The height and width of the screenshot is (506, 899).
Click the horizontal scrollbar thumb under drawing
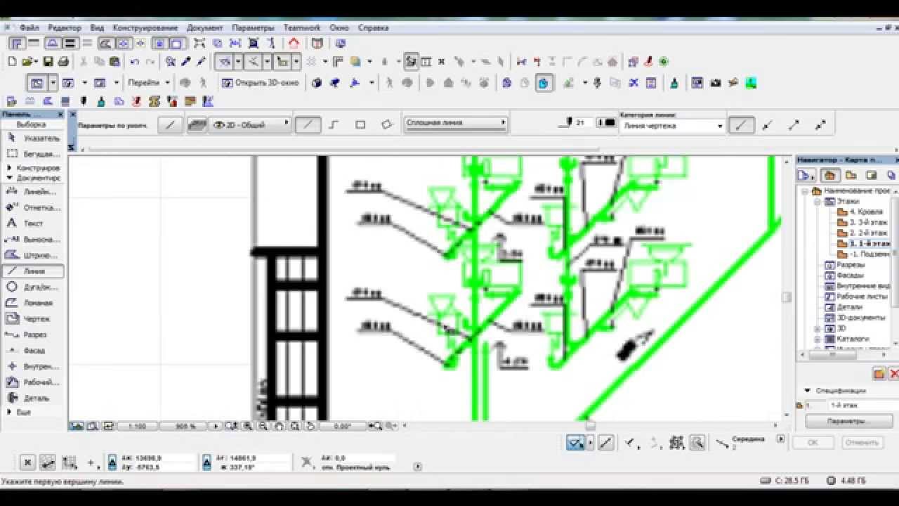(x=591, y=426)
